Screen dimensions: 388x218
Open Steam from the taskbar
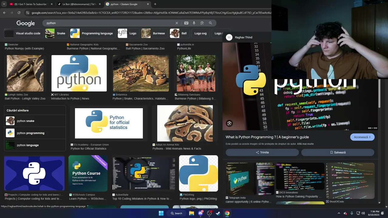click(218, 213)
